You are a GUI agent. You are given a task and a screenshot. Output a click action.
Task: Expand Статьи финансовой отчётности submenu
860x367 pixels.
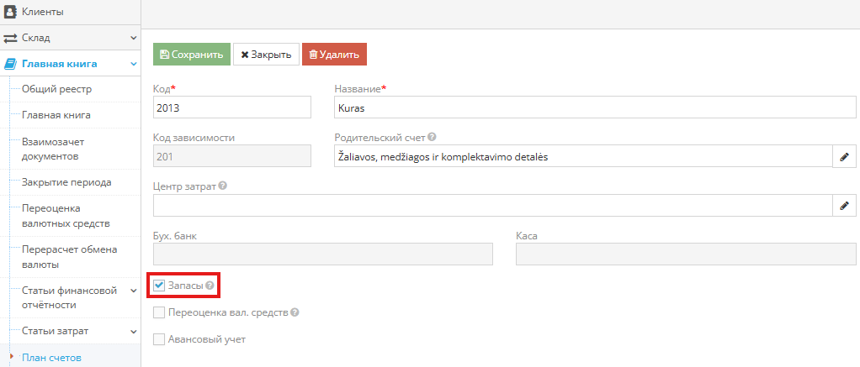tap(133, 291)
